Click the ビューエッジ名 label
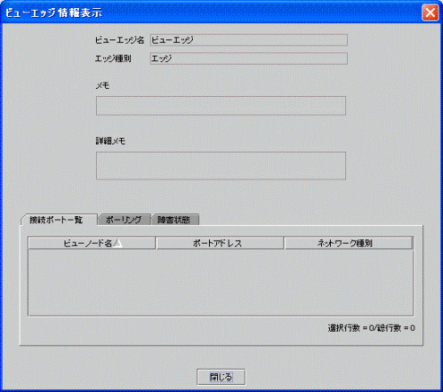Viewport: 443px width, 392px height. click(119, 40)
